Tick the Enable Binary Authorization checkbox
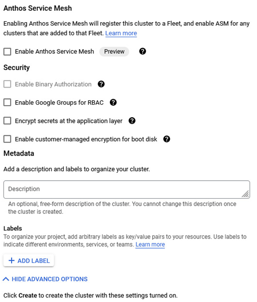The height and width of the screenshot is (302, 257). 8,84
